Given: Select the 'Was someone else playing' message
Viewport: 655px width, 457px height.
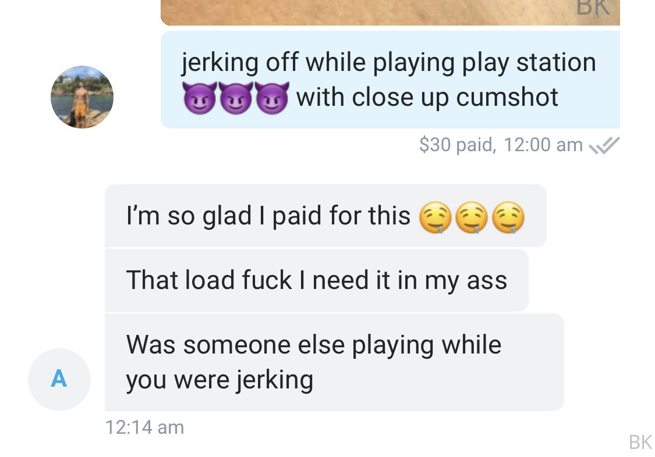Looking at the screenshot, I should [334, 362].
